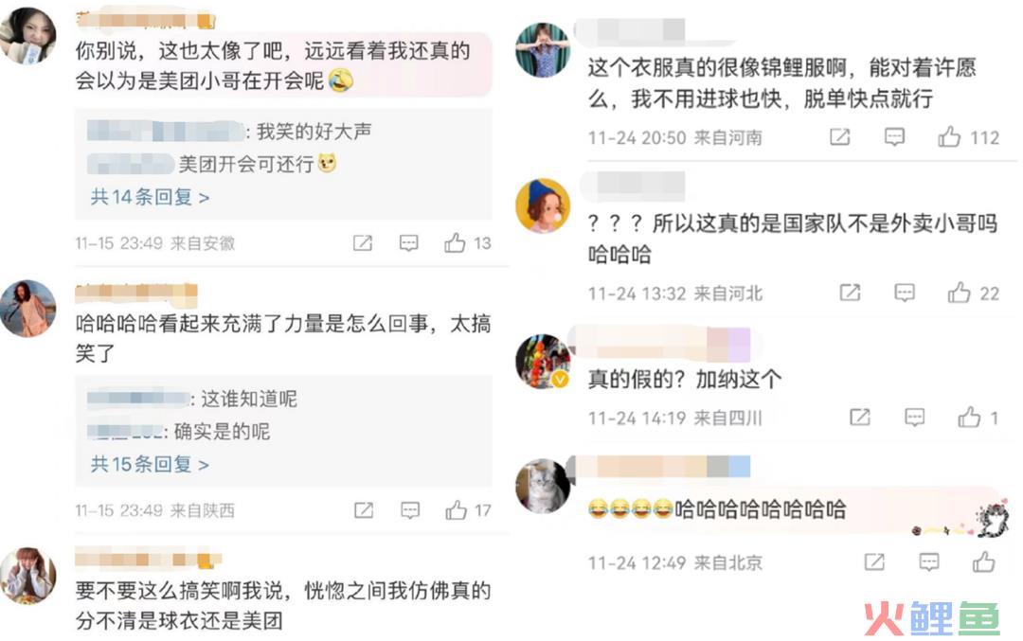Like the 锦鲤服 comment with 112 likes
The image size is (1023, 641).
[x=948, y=137]
